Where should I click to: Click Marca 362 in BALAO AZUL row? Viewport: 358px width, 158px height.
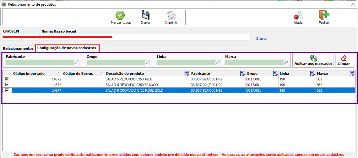335,79
